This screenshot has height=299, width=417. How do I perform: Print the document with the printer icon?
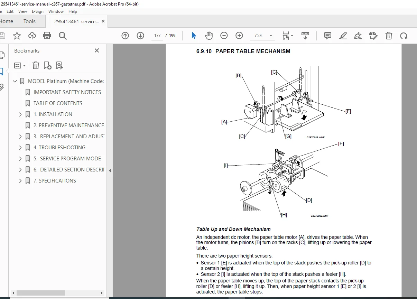[x=47, y=36]
